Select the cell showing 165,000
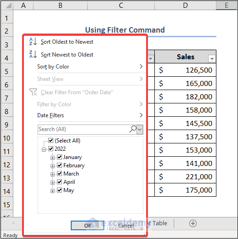 [185, 83]
